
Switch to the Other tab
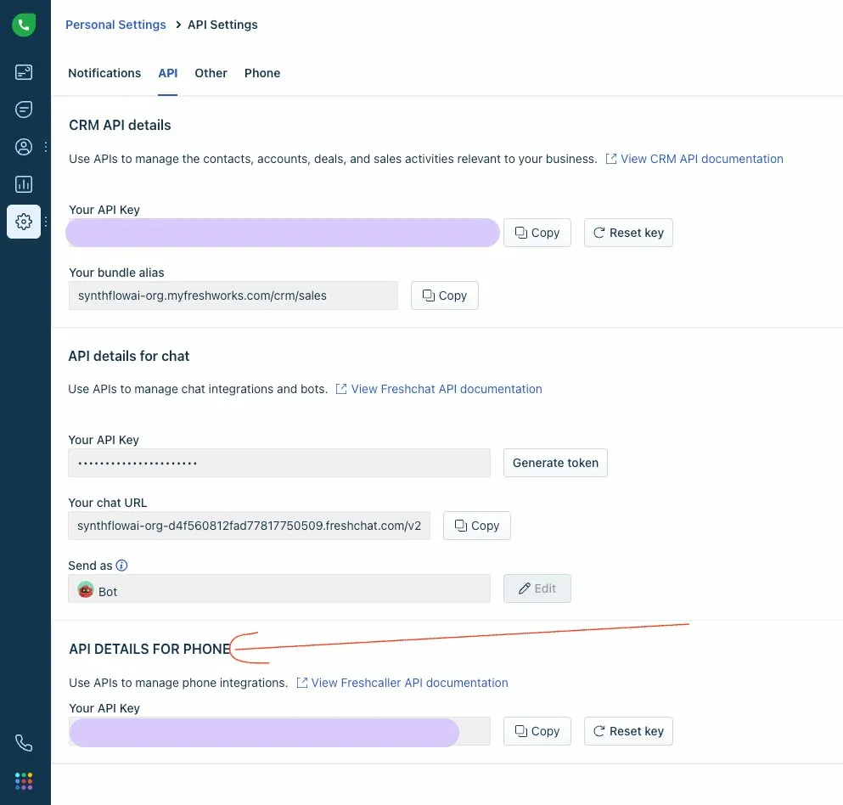(x=211, y=73)
